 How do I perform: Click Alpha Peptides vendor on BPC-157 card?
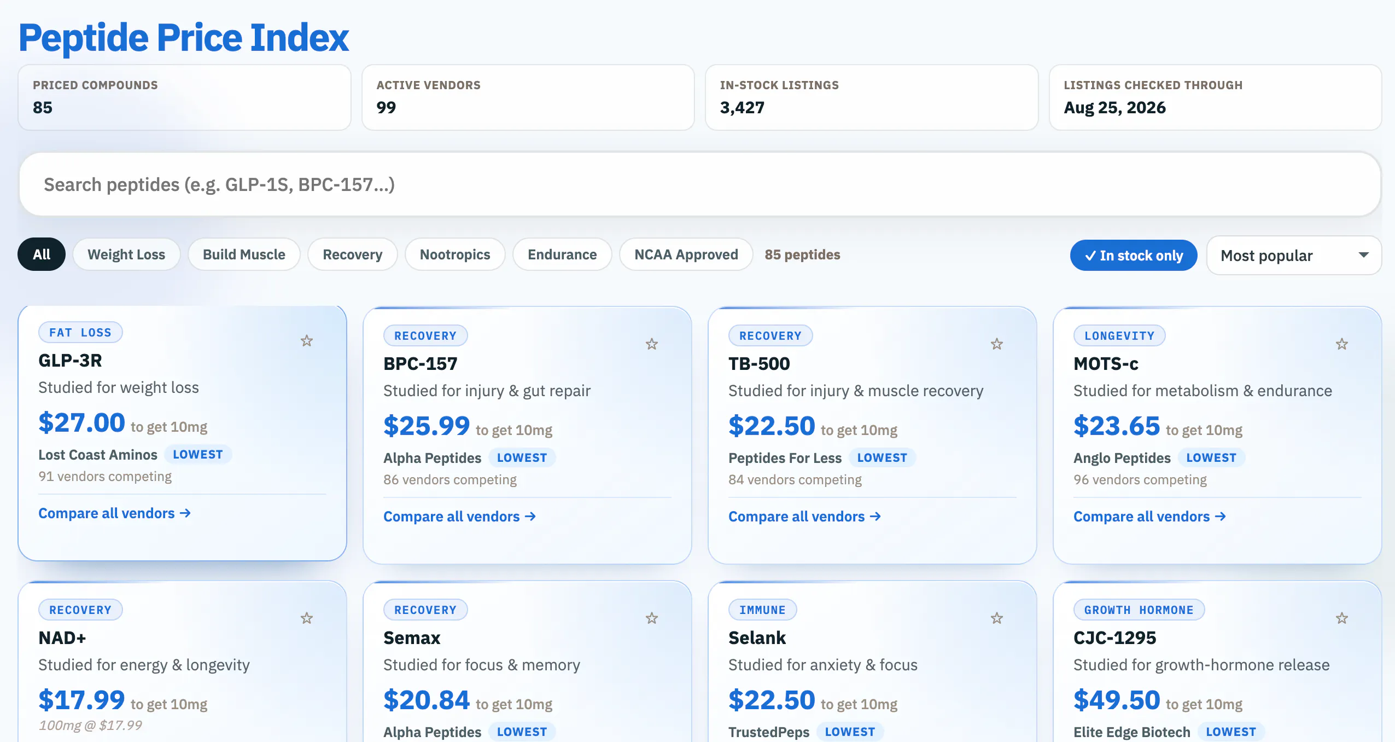pyautogui.click(x=432, y=458)
